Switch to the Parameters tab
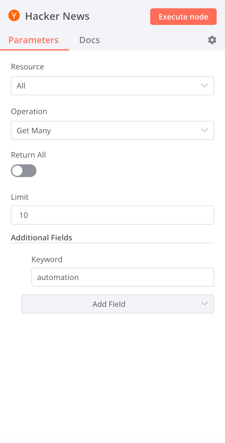Viewport: 225px width, 443px height. click(x=34, y=40)
